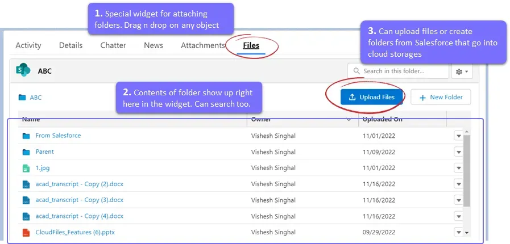The image size is (510, 244).
Task: Click owner Vishesh Singhal in 1.jpg row
Action: pos(273,168)
